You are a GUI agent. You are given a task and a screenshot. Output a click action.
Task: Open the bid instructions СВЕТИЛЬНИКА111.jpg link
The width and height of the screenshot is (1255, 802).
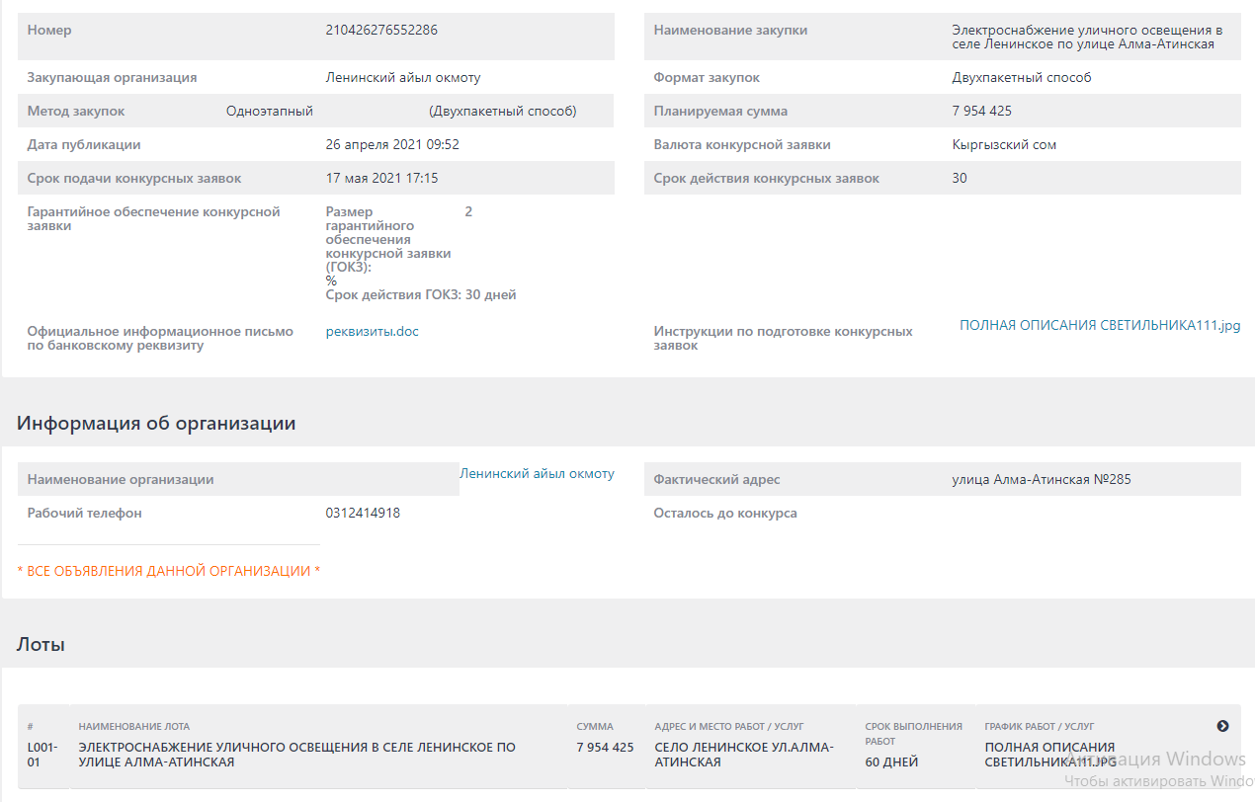1099,325
